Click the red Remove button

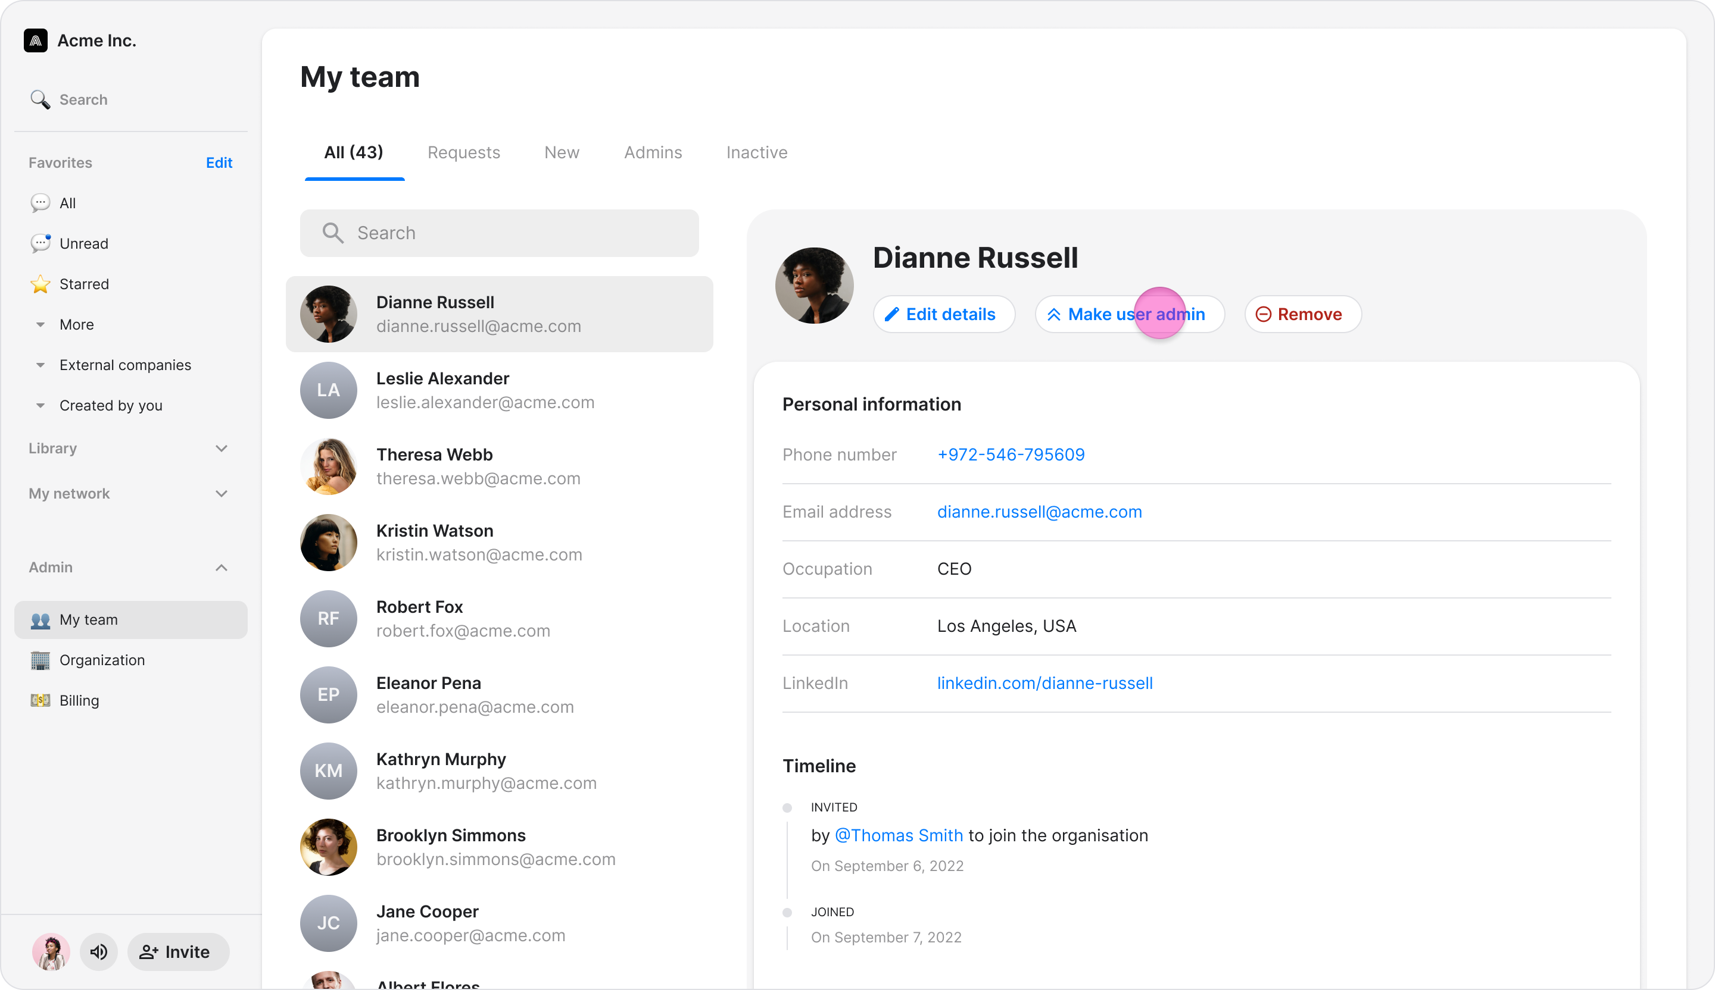pos(1302,314)
